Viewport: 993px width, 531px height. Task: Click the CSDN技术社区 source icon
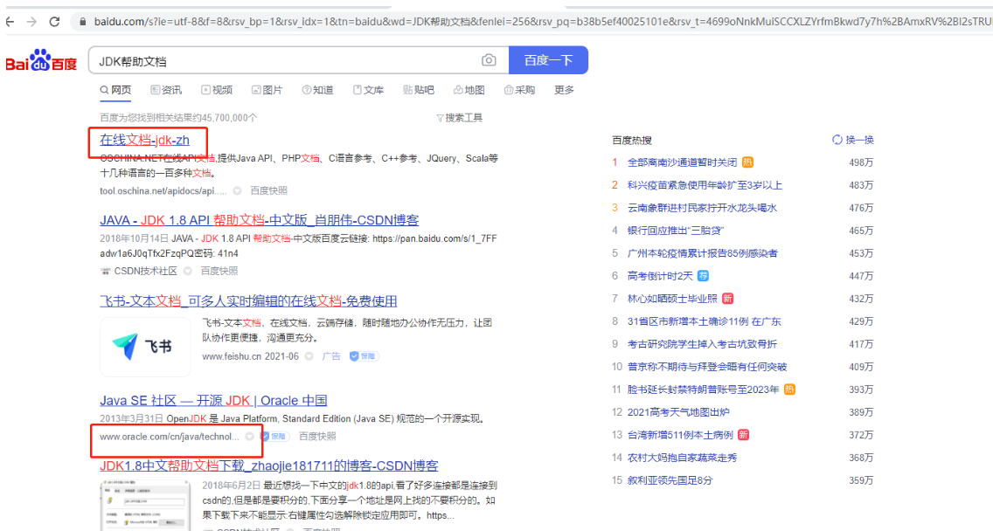105,271
